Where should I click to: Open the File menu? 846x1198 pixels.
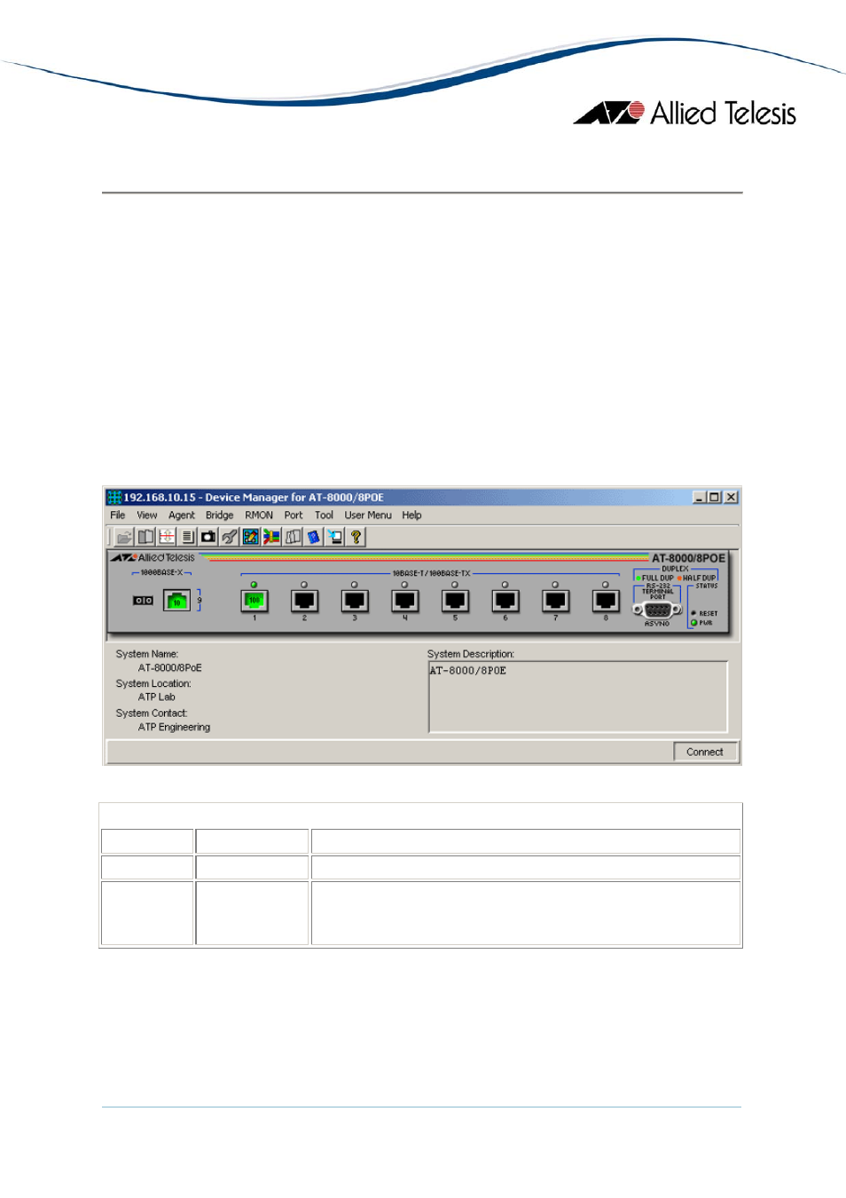118,515
